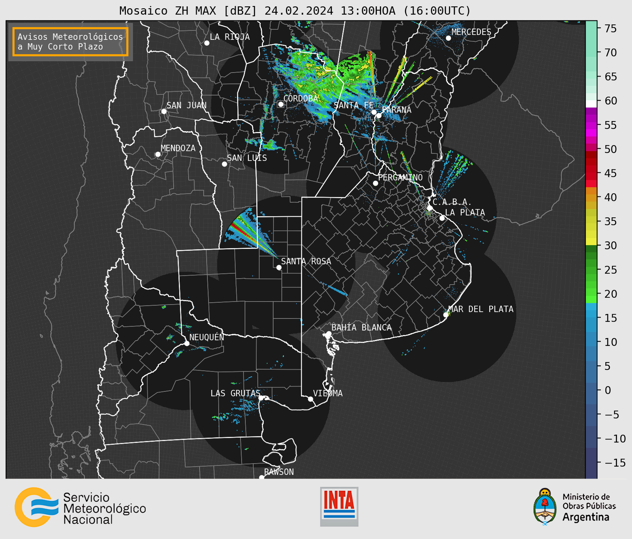Select the Córdoba city marker
The image size is (632, 539).
pos(281,104)
